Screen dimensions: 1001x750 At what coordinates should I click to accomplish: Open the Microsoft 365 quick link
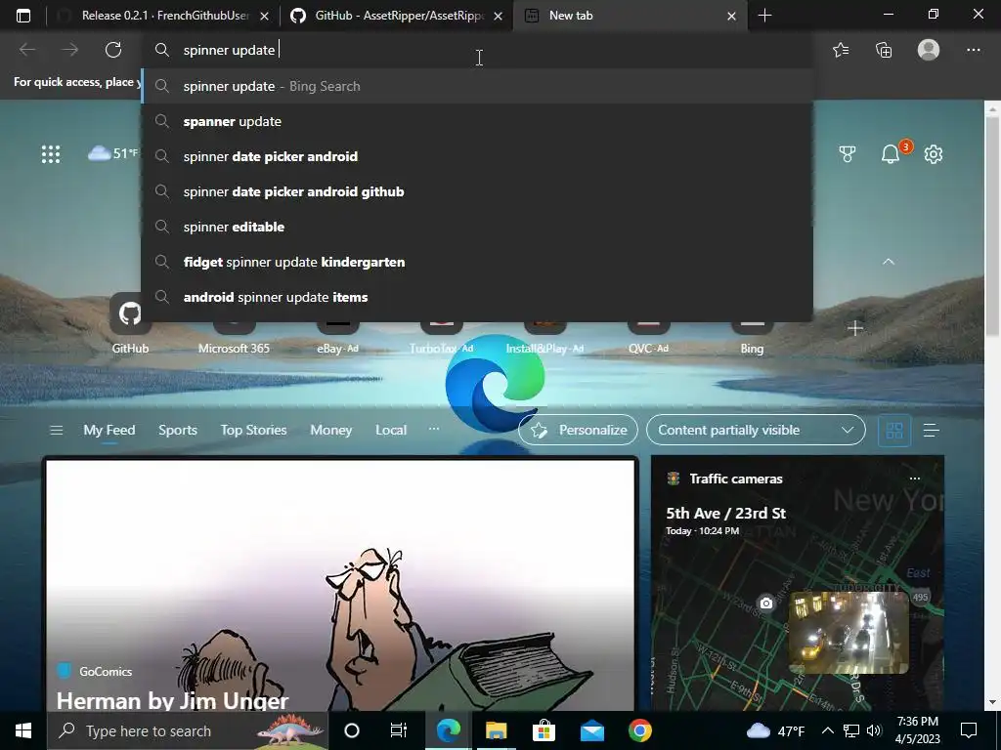pos(234,337)
